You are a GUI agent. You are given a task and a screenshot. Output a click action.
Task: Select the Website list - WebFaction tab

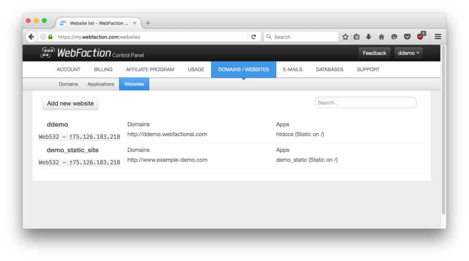(x=99, y=23)
